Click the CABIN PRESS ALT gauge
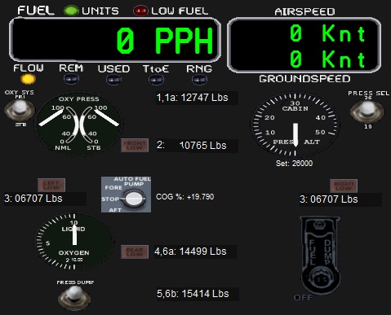This screenshot has width=391, height=315. [x=295, y=125]
